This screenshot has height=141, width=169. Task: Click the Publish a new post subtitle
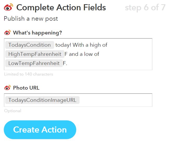point(31,19)
